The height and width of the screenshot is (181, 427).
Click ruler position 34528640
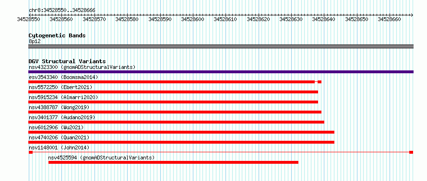[324, 19]
